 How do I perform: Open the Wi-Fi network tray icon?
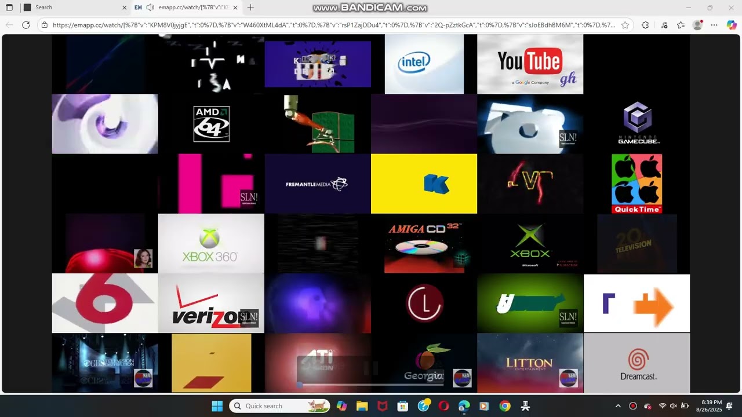[x=662, y=406]
